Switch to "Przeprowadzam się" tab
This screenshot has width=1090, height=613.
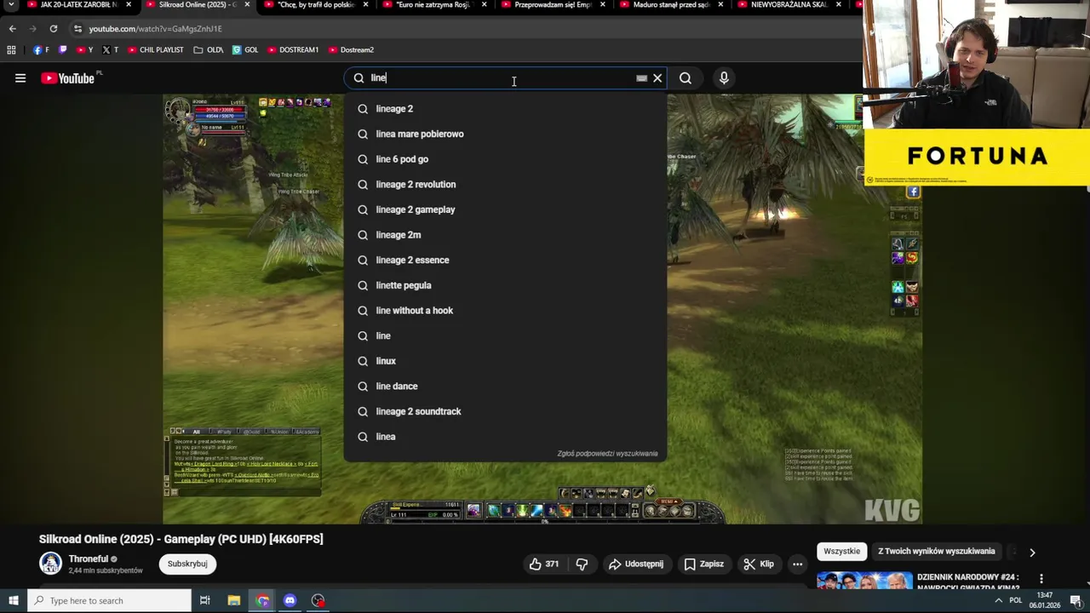click(551, 5)
